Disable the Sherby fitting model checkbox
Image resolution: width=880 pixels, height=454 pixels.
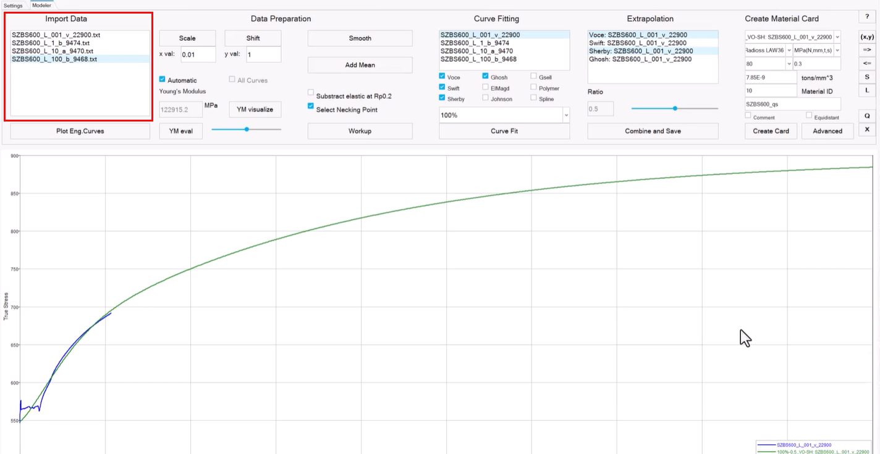[x=441, y=98]
